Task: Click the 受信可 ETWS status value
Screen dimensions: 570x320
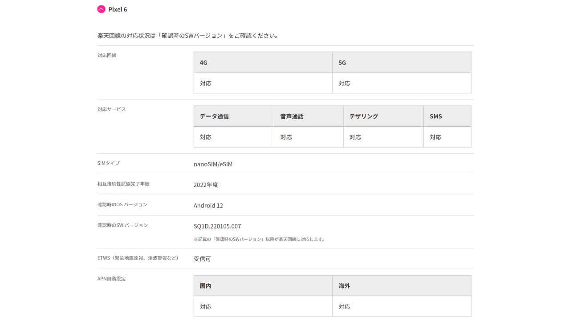Action: click(x=202, y=259)
